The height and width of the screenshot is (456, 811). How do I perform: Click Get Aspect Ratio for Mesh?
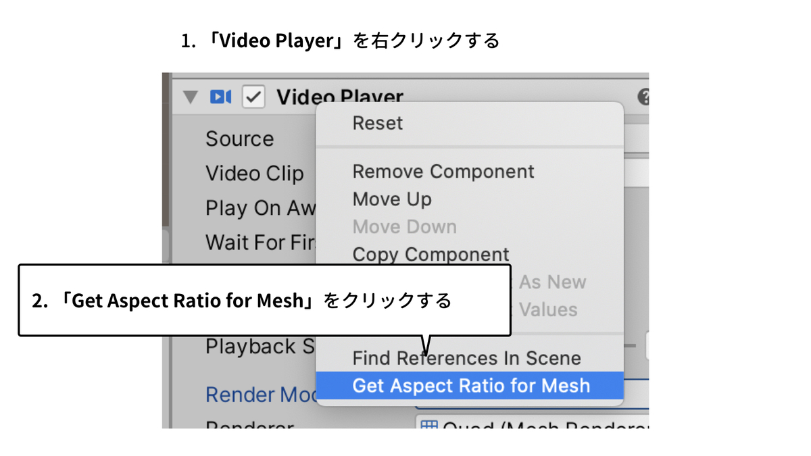[x=471, y=386]
